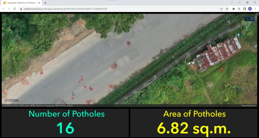259x138 pixels.
Task: Open the map bookmarks widget
Action: point(247,19)
